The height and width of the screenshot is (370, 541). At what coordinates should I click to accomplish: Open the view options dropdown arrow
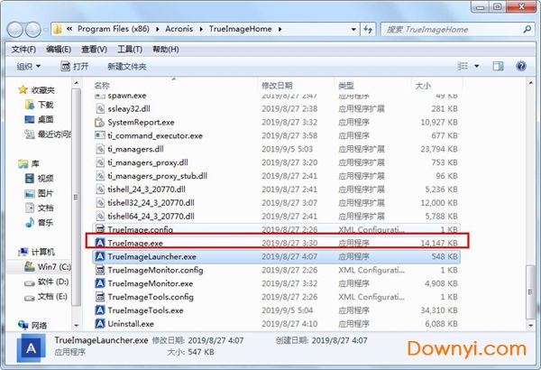476,66
